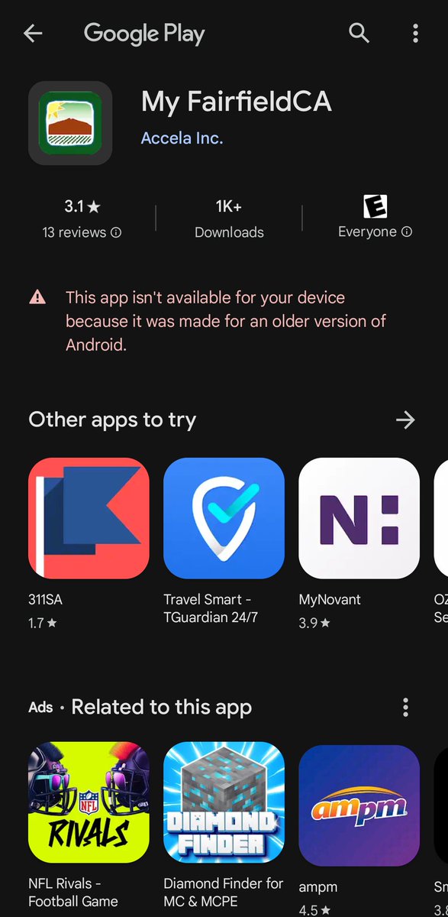
Task: View the 3.1 star rating details
Action: pyautogui.click(x=82, y=206)
